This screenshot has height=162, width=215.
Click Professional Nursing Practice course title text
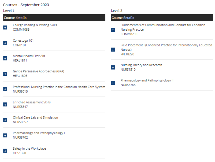tap(59, 87)
